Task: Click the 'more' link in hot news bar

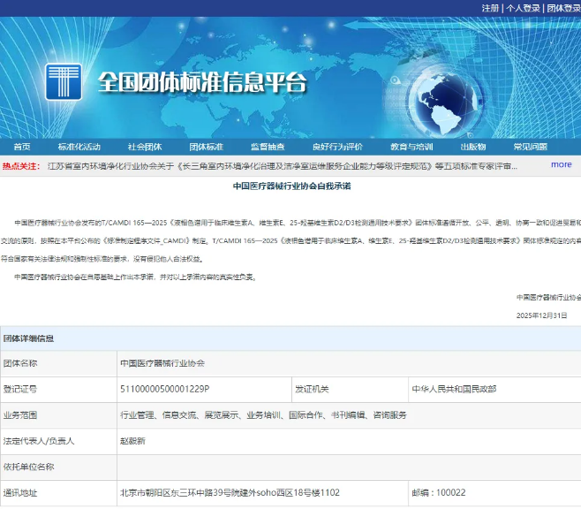Action: (561, 164)
